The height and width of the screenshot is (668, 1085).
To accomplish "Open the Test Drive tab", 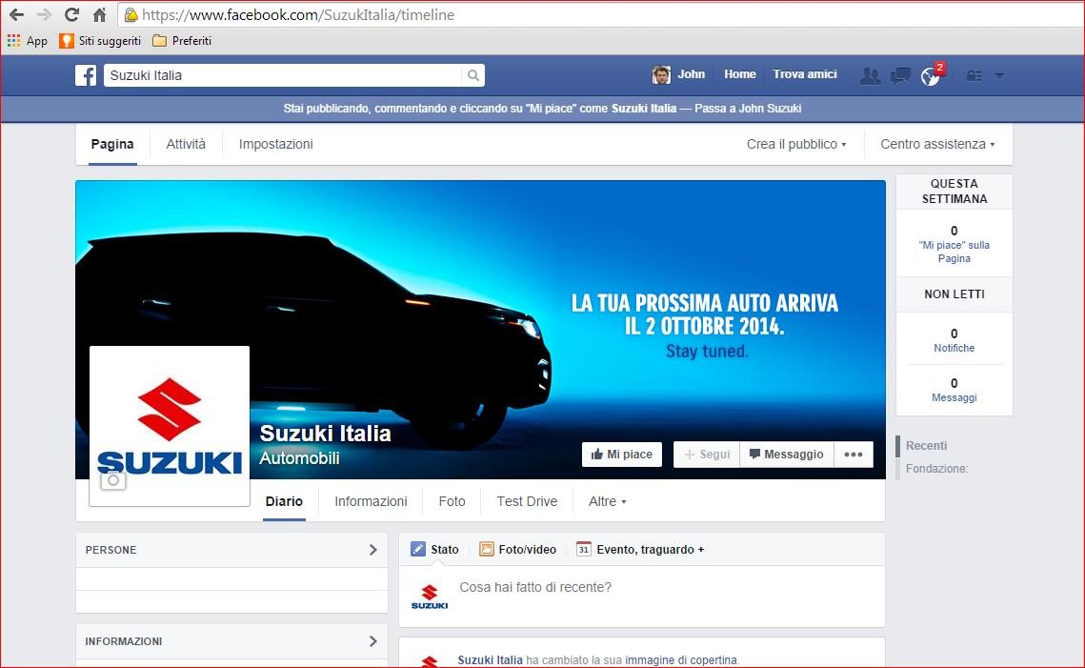I will click(528, 501).
